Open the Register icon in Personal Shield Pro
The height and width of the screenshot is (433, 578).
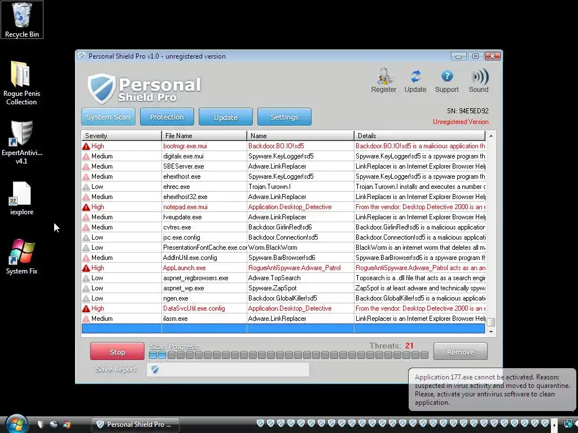click(x=384, y=80)
